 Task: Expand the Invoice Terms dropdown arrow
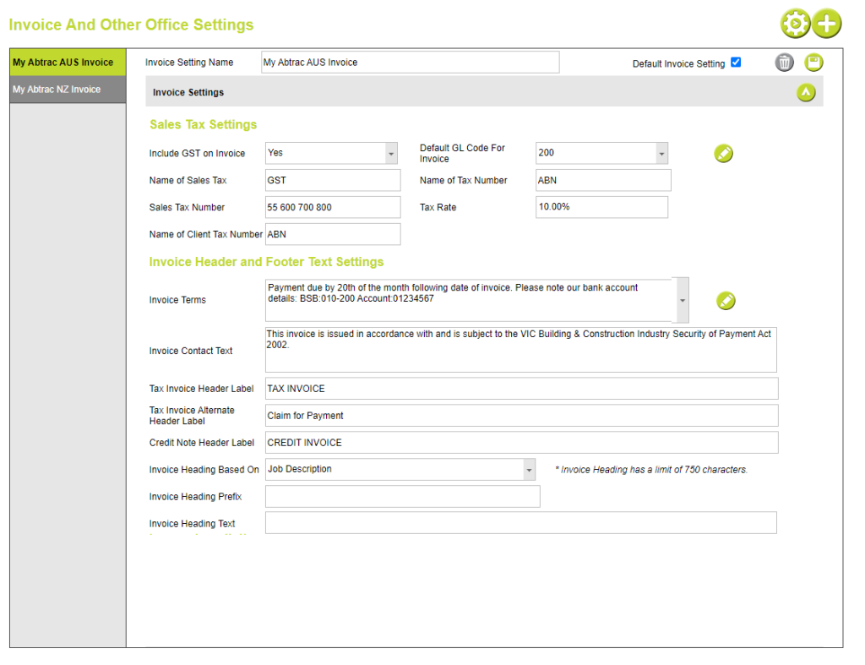tap(682, 300)
